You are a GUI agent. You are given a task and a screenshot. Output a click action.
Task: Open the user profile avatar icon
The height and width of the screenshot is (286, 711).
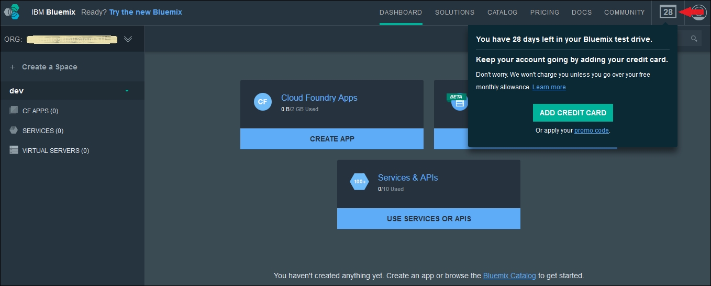click(x=699, y=12)
